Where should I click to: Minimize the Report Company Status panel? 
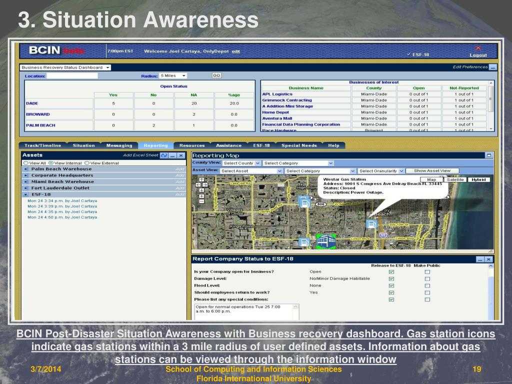[479, 259]
